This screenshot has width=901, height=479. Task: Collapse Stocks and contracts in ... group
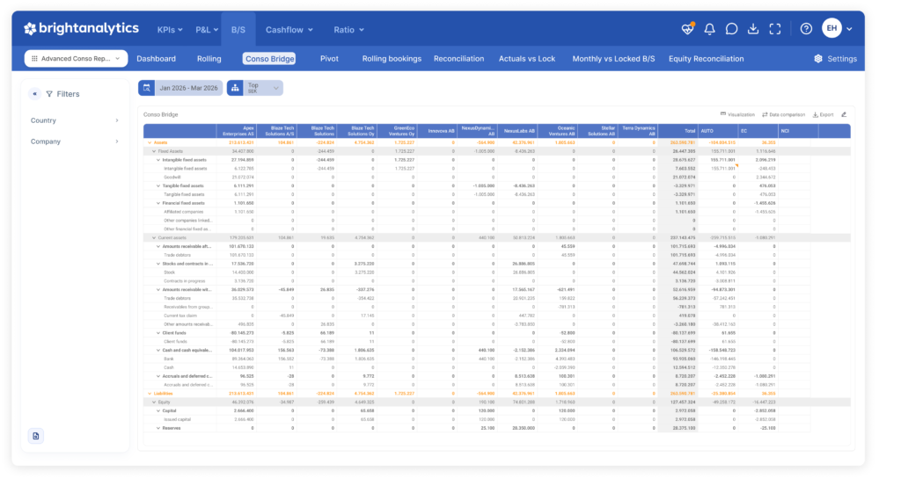[158, 264]
